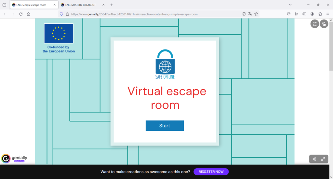Share this Genially creation
This screenshot has width=333, height=179.
[x=314, y=159]
